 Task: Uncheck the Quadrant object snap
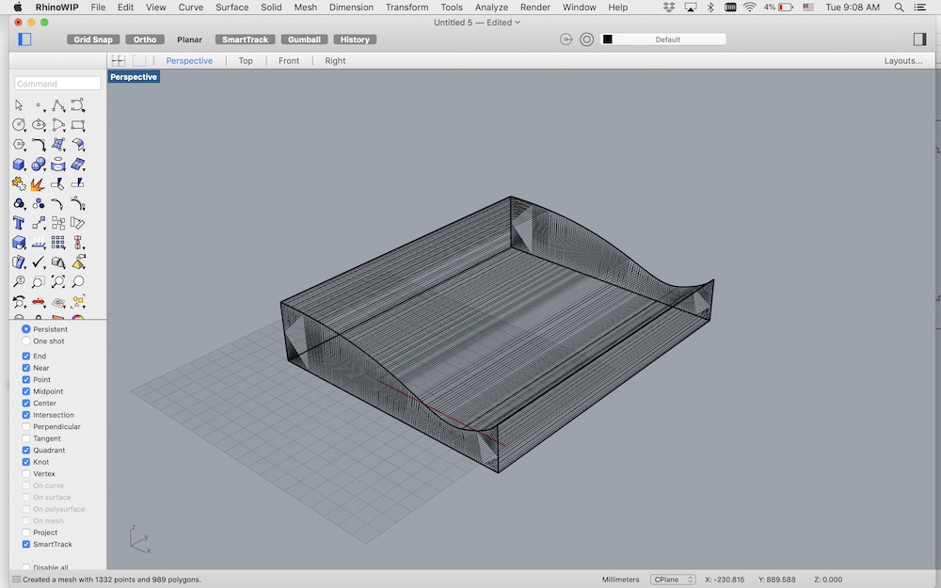point(25,450)
